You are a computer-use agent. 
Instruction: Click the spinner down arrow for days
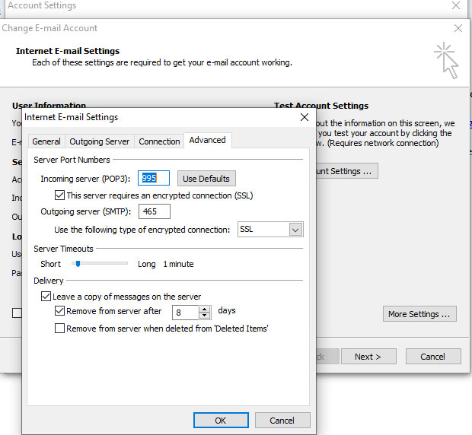pyautogui.click(x=204, y=315)
